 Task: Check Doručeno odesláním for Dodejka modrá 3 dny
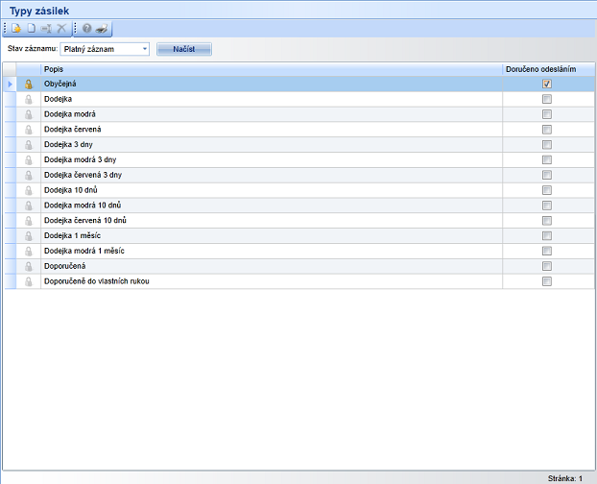coord(547,159)
